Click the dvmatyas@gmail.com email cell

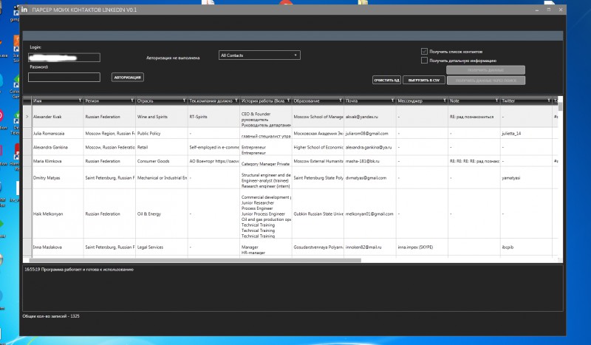tap(370, 177)
